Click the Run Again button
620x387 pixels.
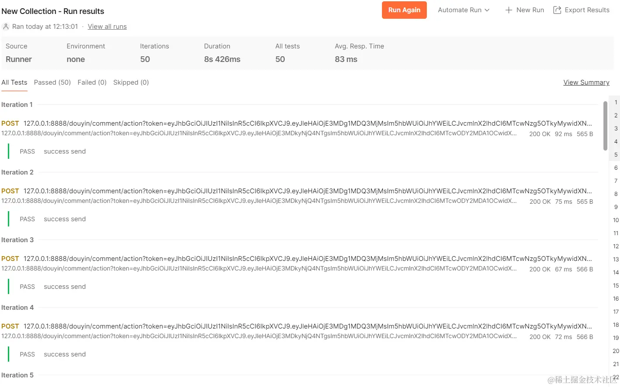point(404,10)
